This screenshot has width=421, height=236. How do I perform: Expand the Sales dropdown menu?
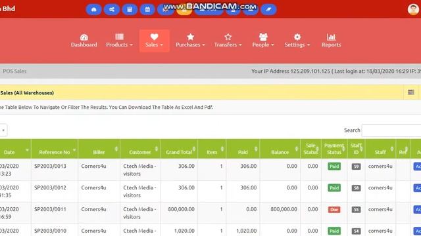pyautogui.click(x=154, y=41)
